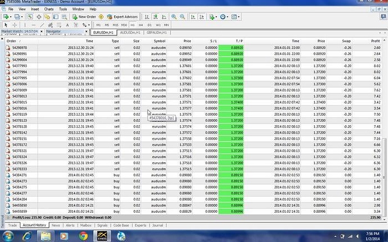The height and width of the screenshot is (242, 388).
Task: Switch timeframe to M1
Action: (x=98, y=25)
